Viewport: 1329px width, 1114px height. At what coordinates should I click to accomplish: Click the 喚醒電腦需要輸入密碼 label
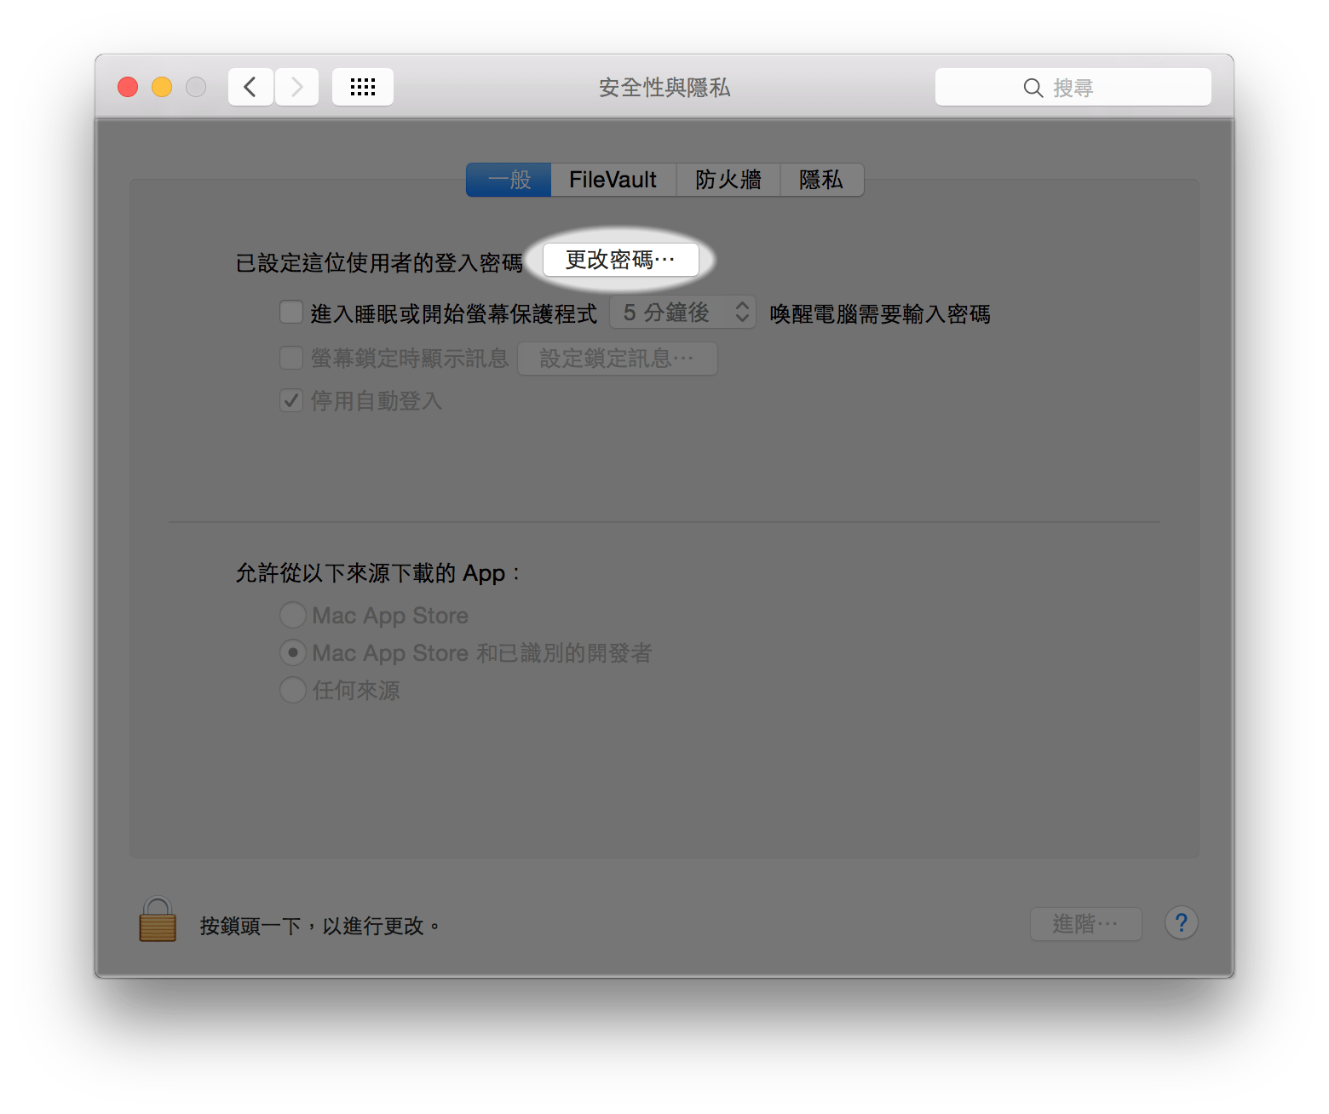[880, 314]
